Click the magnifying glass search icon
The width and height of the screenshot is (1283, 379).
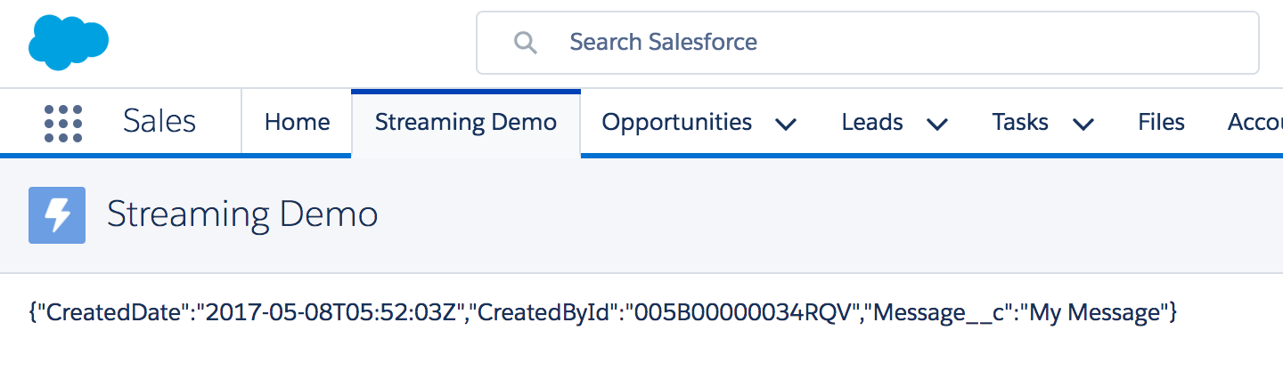coord(527,42)
